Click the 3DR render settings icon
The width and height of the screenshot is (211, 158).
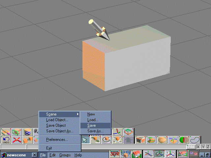click(x=115, y=154)
